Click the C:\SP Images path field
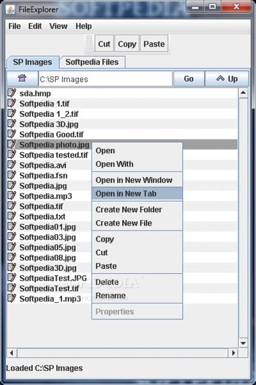 click(105, 79)
